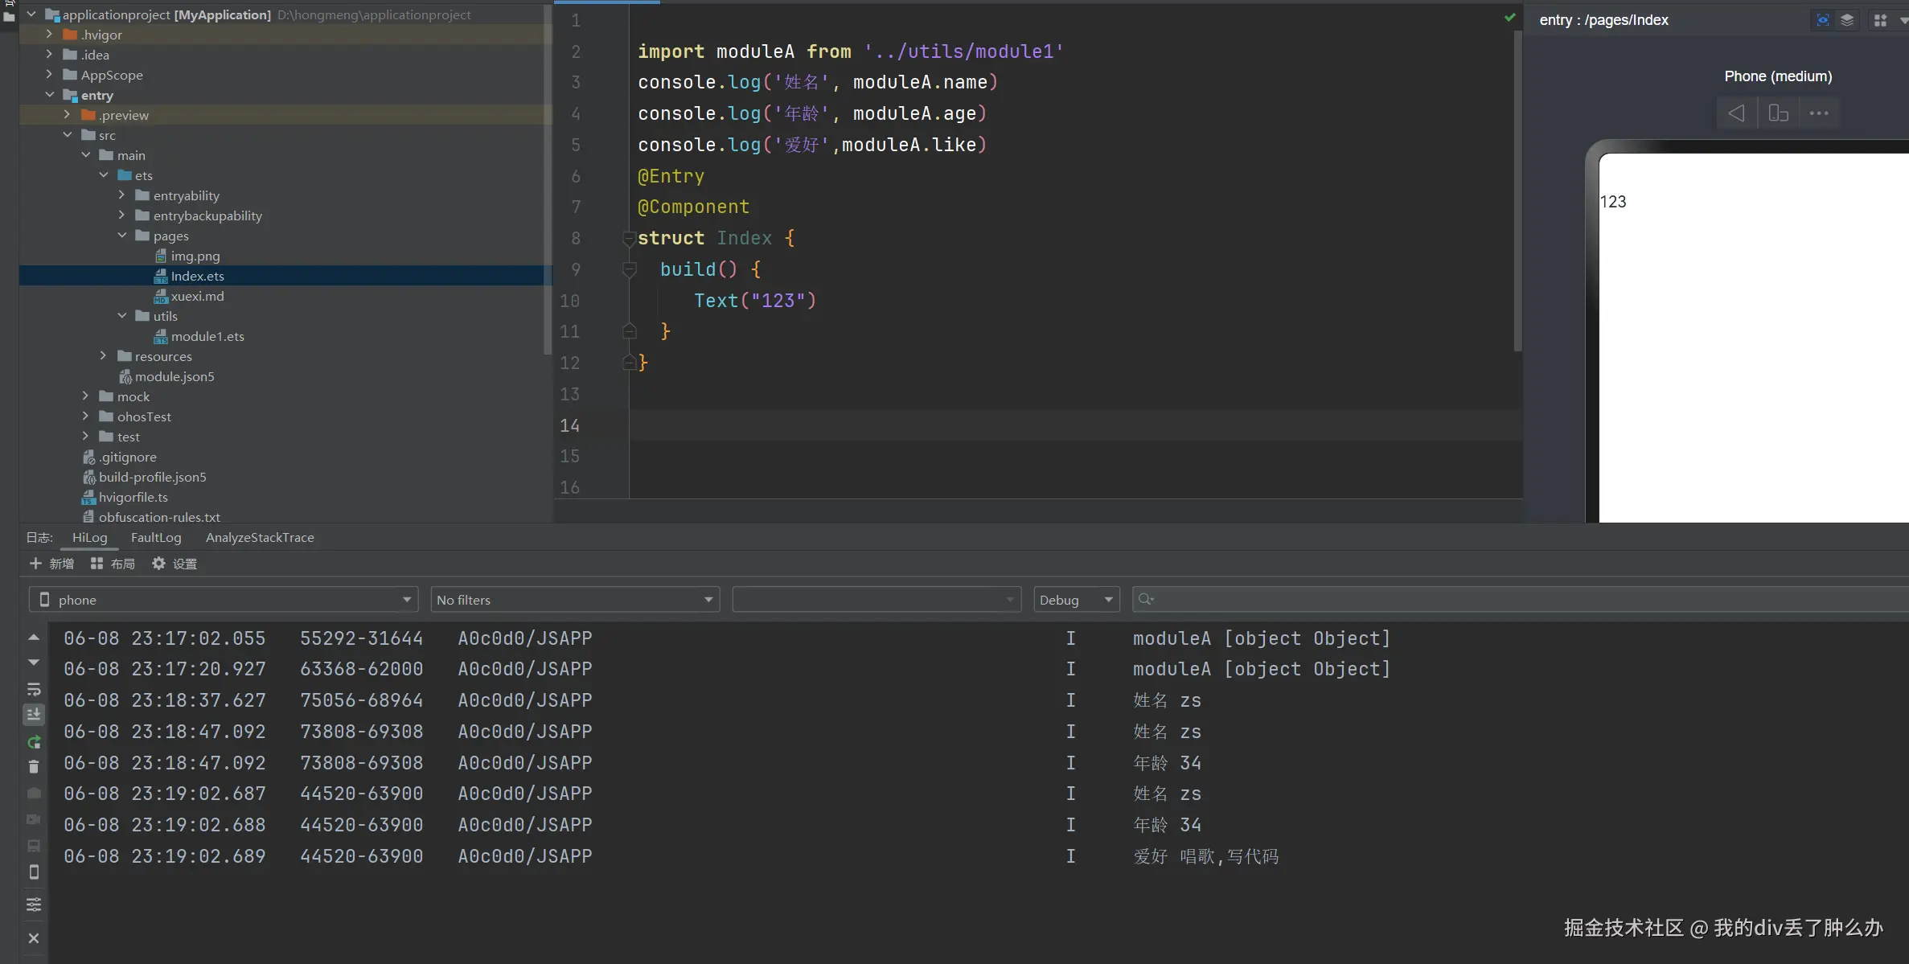Open the Debug log level dropdown
Screen dimensions: 1909x964
[x=1076, y=600]
